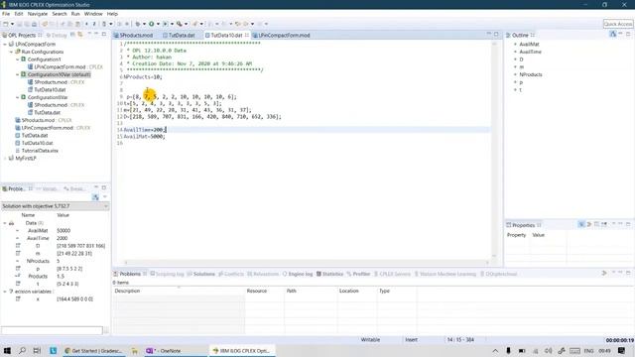Switch to the Statistics tab

click(329, 274)
